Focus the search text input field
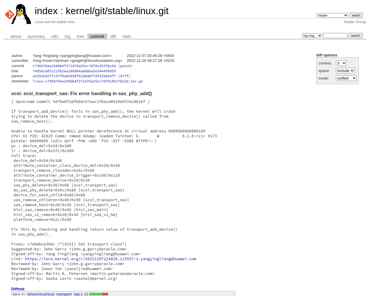Screen dimensions: 370x296 (x=335, y=36)
